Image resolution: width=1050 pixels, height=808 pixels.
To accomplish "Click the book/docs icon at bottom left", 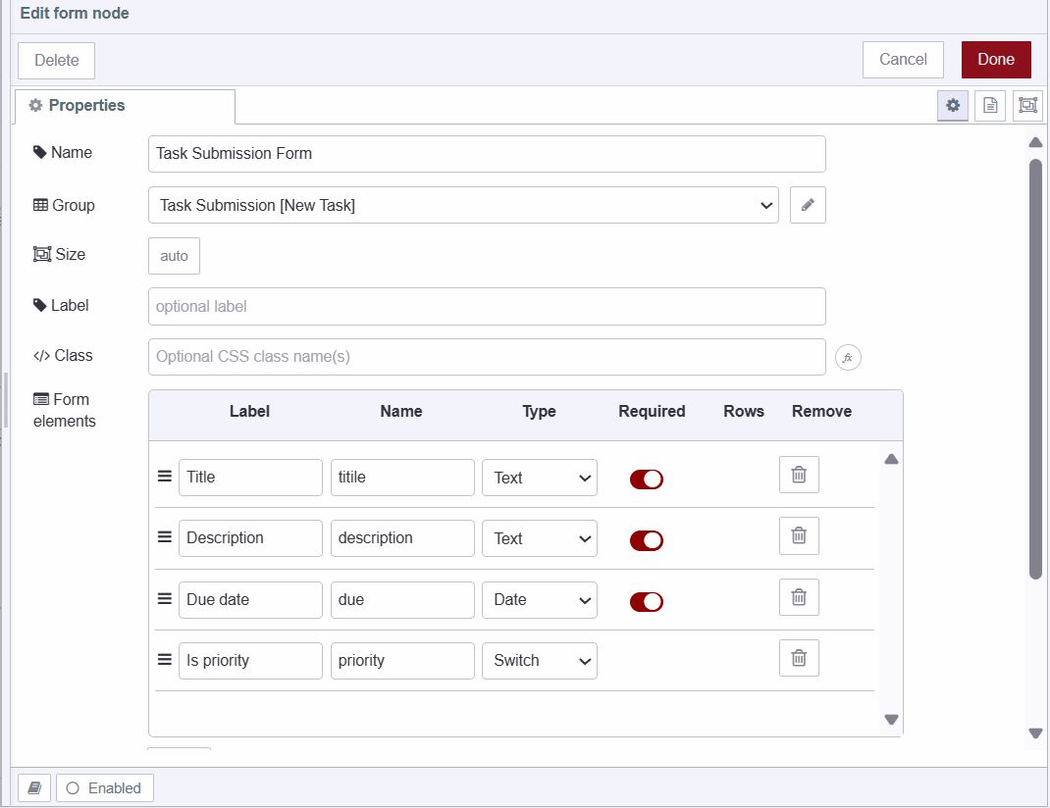I will coord(33,787).
